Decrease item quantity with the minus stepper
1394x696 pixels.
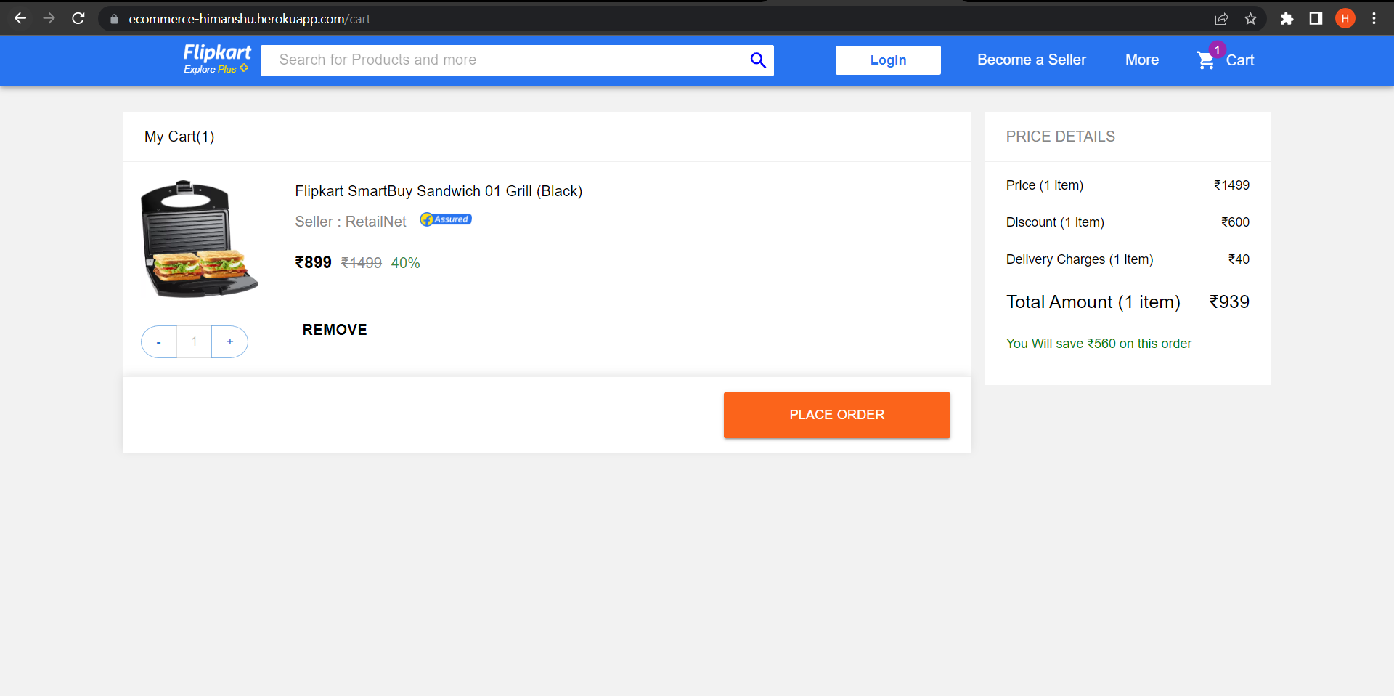[x=158, y=341]
